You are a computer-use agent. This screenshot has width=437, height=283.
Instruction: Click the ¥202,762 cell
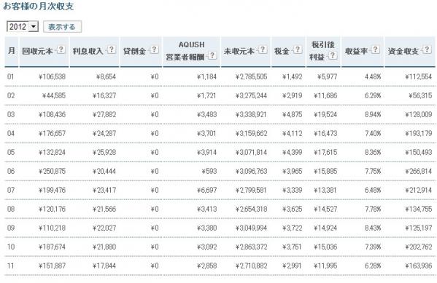(x=418, y=247)
